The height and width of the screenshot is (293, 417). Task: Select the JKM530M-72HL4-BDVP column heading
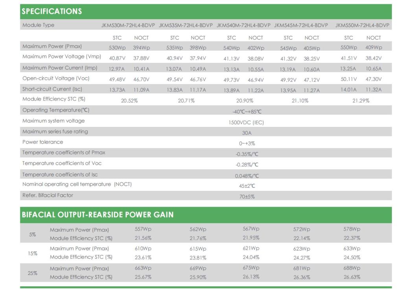click(x=129, y=26)
